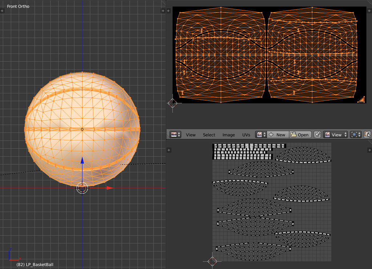The width and height of the screenshot is (372, 269).
Task: Click the 2D cursor widget beside the basketball texture view
Action: point(173,104)
